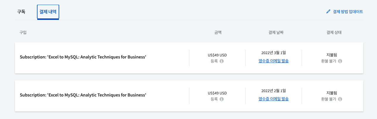Send receipt email for the 2022년 3월 1일 payment

(x=274, y=61)
